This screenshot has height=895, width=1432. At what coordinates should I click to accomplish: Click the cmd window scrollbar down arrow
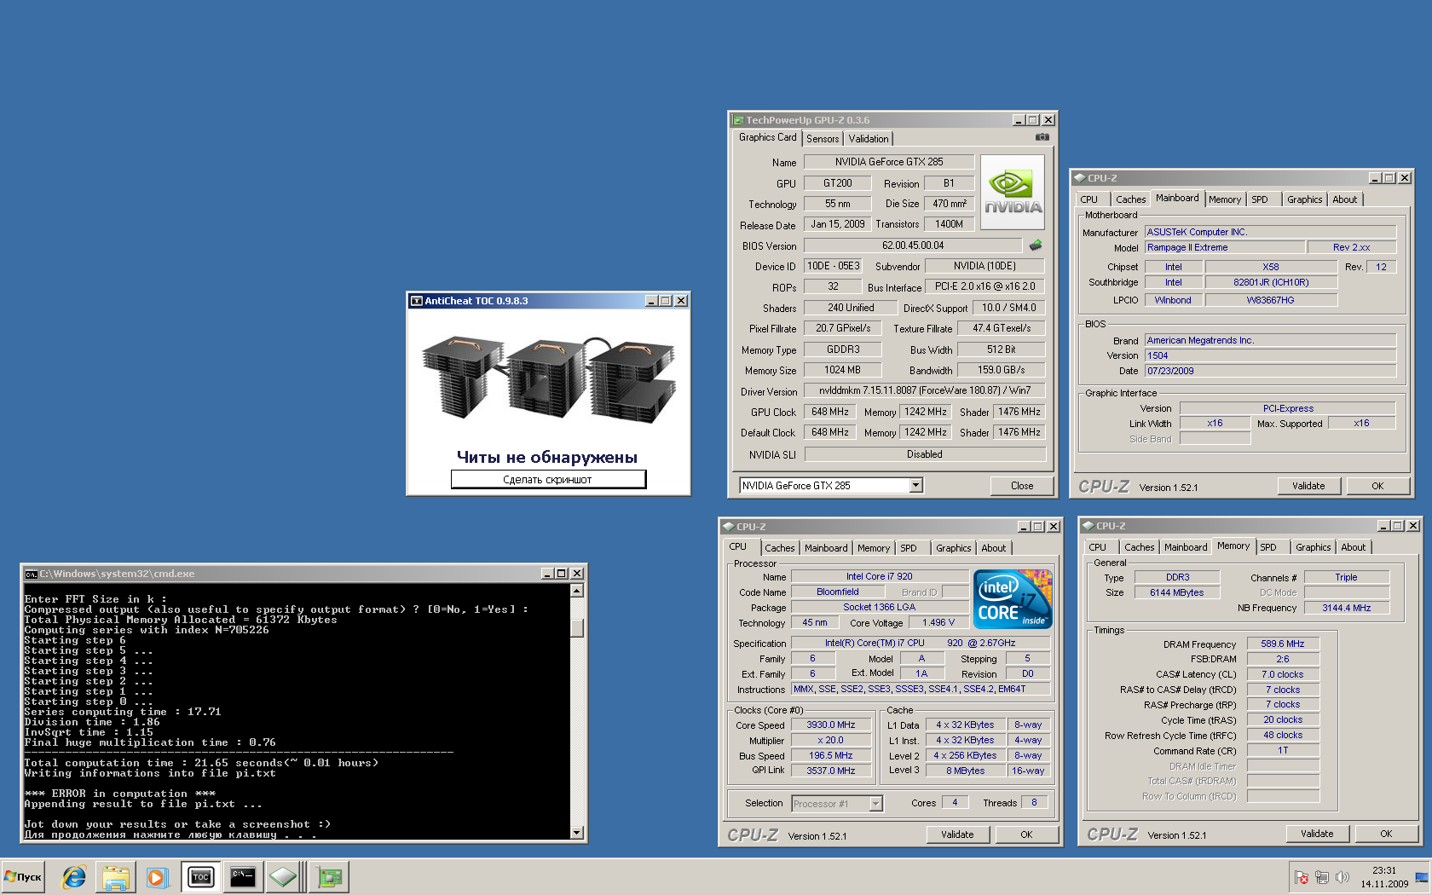point(577,833)
